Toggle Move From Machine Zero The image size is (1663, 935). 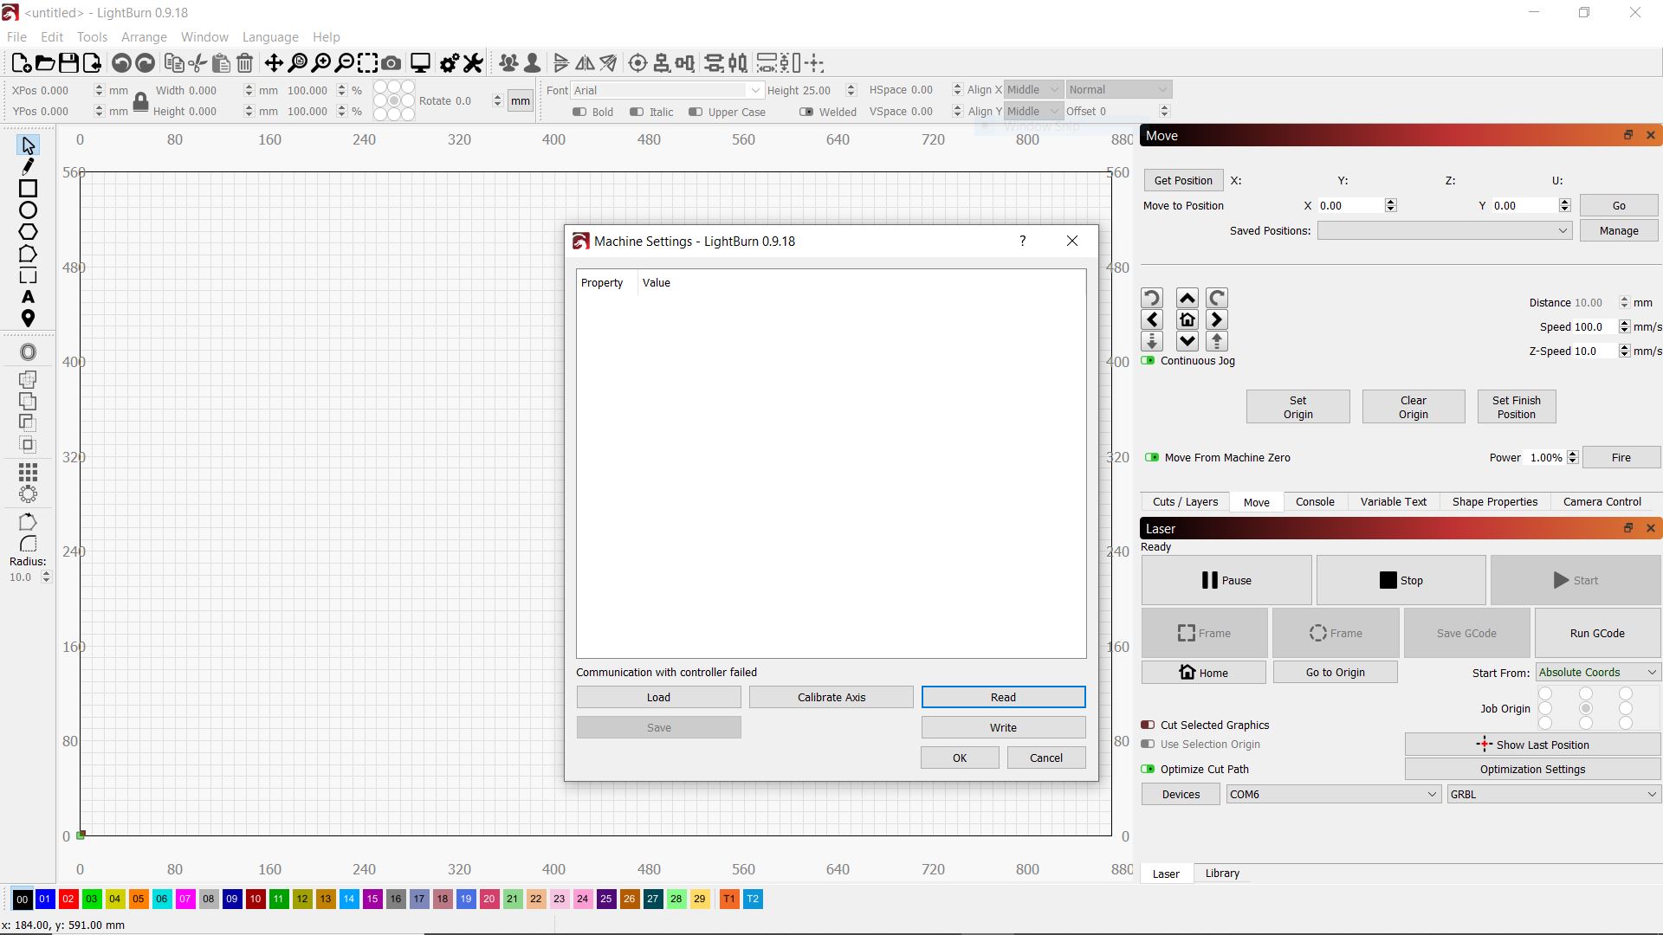pyautogui.click(x=1153, y=456)
